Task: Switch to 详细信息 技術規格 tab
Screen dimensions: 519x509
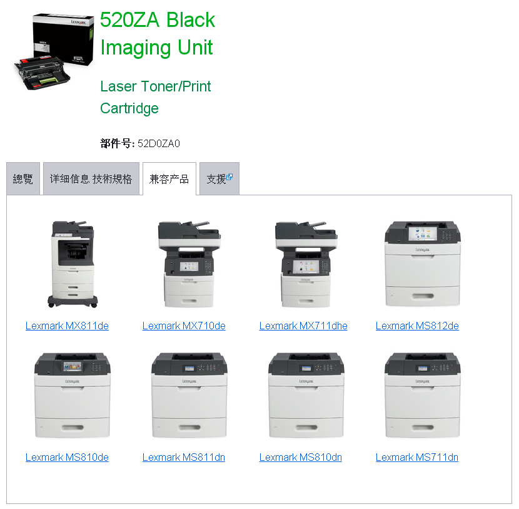Action: (91, 178)
